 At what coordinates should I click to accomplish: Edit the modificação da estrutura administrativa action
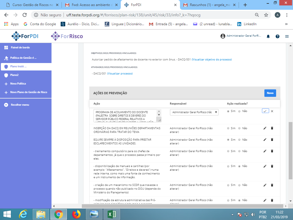pos(265,200)
